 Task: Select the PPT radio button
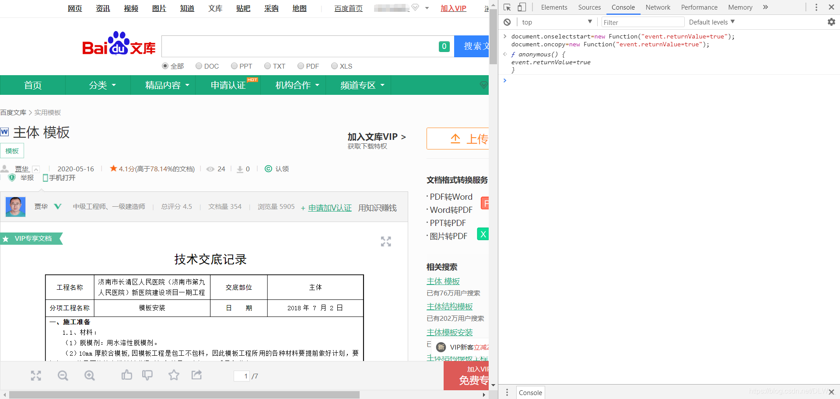click(x=234, y=66)
